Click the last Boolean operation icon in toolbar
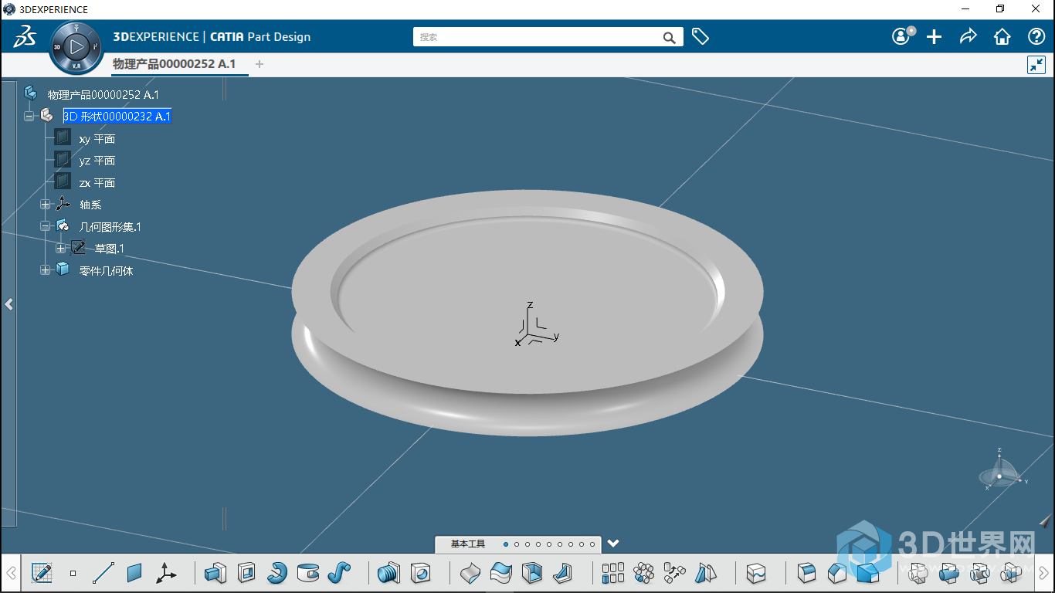Viewport: 1055px width, 593px height. click(1011, 573)
